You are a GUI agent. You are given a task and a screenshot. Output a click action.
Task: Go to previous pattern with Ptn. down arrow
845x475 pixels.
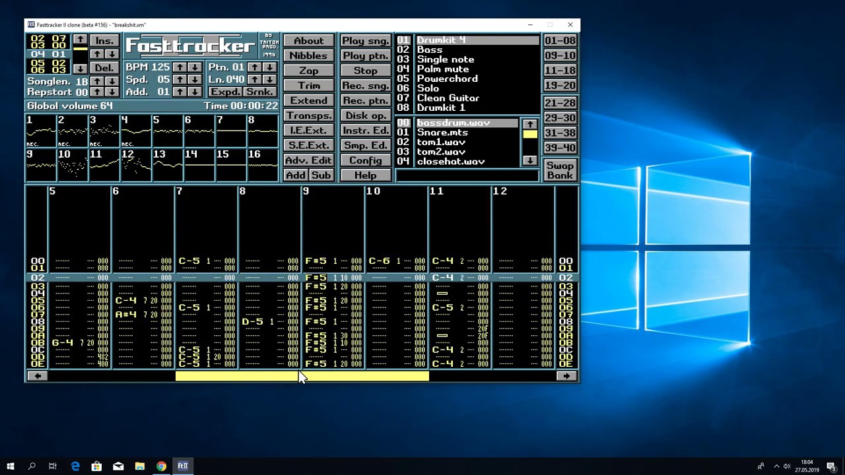click(x=269, y=67)
